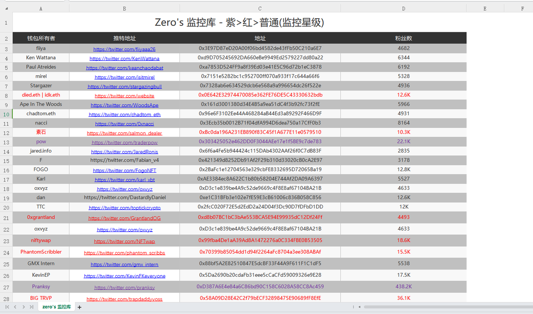Select row 1 header
Image resolution: width=533 pixels, height=314 pixels.
point(6,22)
